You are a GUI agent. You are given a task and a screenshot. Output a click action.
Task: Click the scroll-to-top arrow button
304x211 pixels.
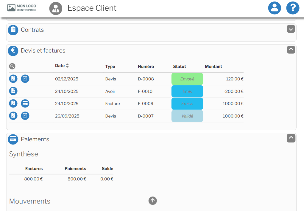(153, 201)
